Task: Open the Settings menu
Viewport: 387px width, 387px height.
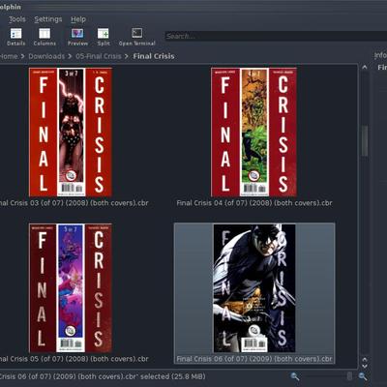Action: click(48, 19)
